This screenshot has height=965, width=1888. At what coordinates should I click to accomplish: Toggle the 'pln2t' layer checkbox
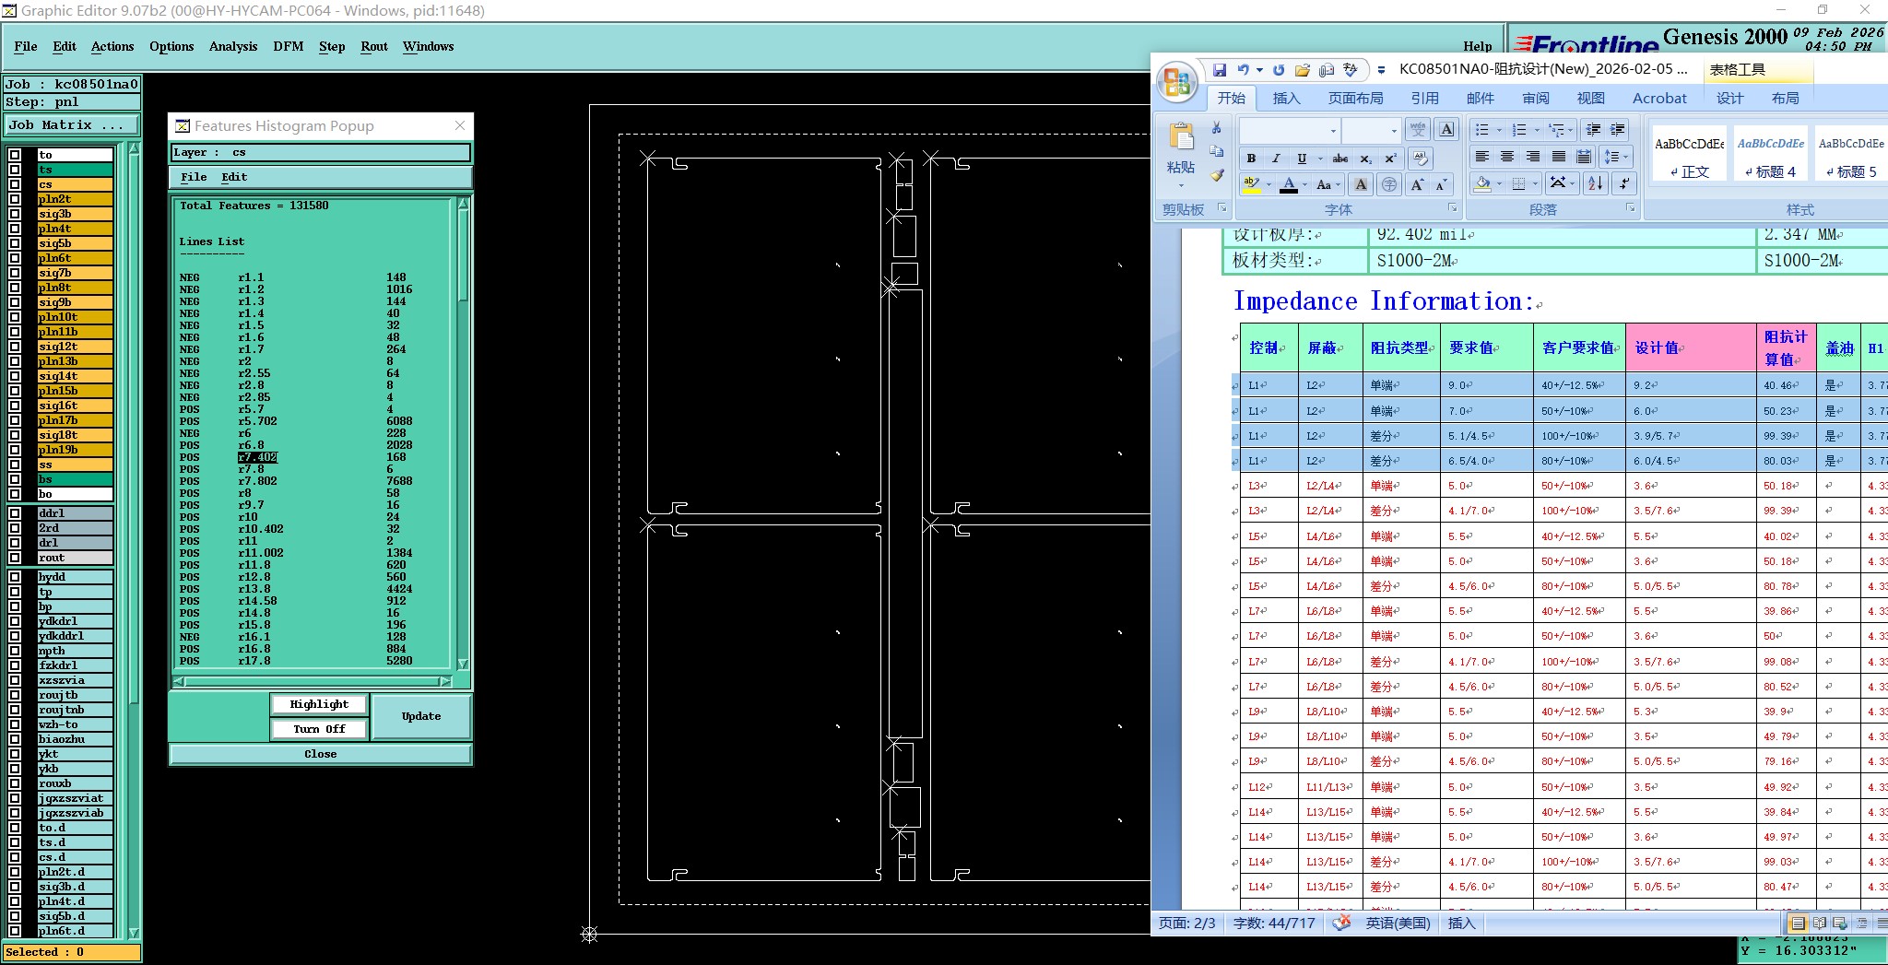pyautogui.click(x=15, y=199)
